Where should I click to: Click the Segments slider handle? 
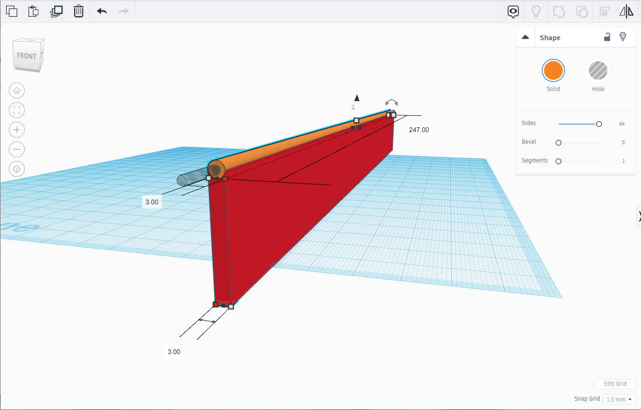click(x=558, y=161)
